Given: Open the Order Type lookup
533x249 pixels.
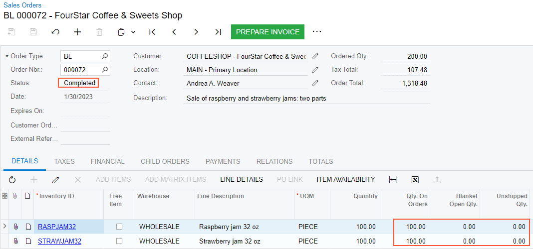Looking at the screenshot, I should [105, 56].
